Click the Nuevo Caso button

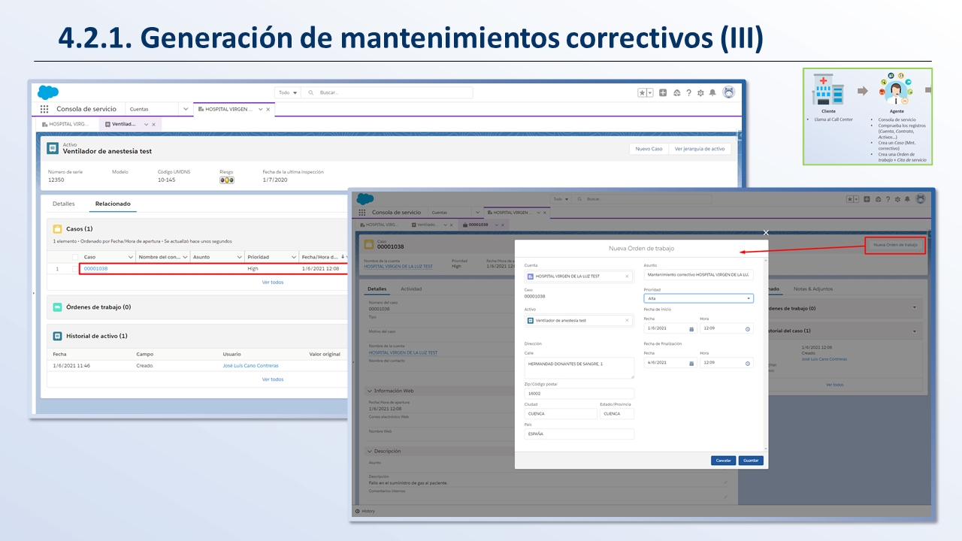coord(649,149)
